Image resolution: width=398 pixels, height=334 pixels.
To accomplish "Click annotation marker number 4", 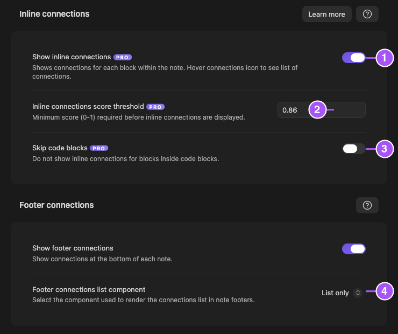I will (385, 291).
